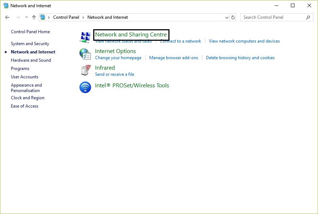Navigate up one level with the up arrow
The image size is (318, 214).
pos(34,17)
